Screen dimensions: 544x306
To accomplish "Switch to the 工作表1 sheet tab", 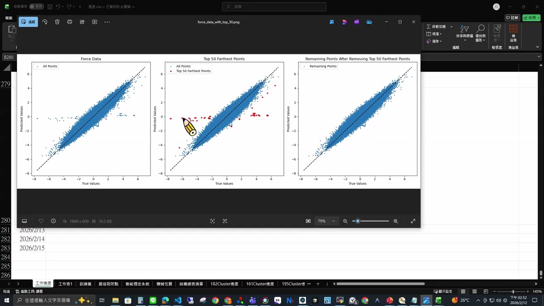I will (65, 284).
